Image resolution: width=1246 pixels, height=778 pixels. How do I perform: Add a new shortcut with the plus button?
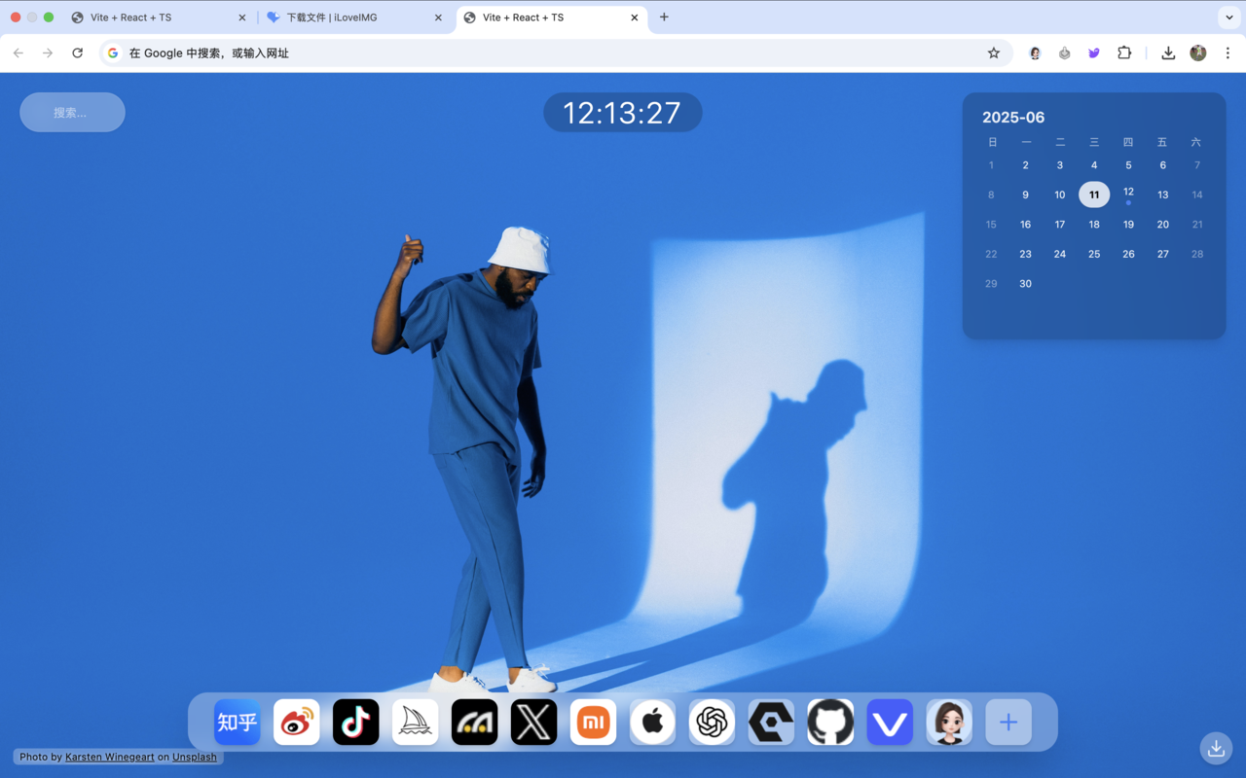tap(1008, 723)
